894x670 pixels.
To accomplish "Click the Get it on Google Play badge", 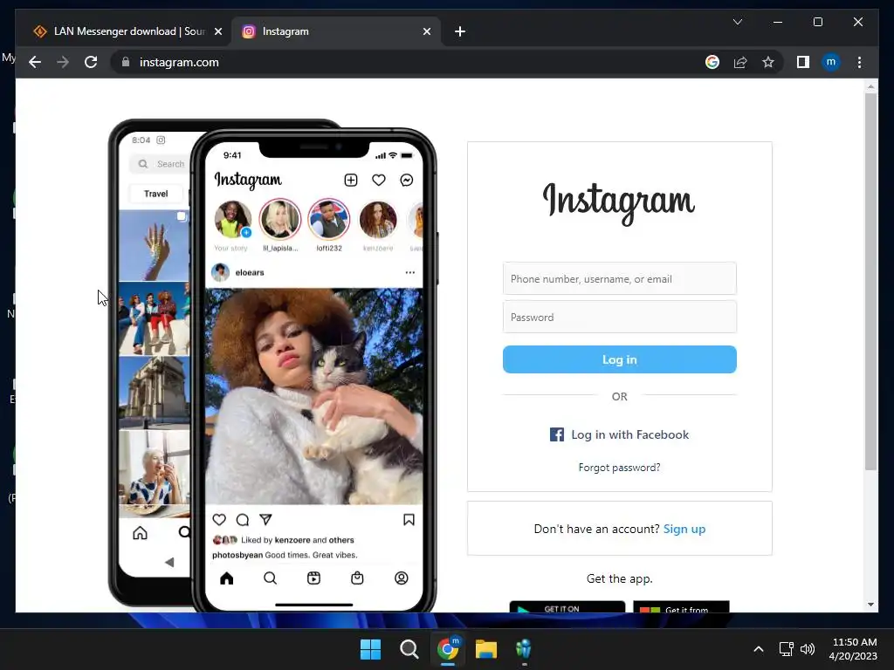I will (x=567, y=607).
